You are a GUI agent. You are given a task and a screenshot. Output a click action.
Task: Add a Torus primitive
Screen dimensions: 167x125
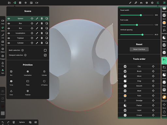pos(11,83)
